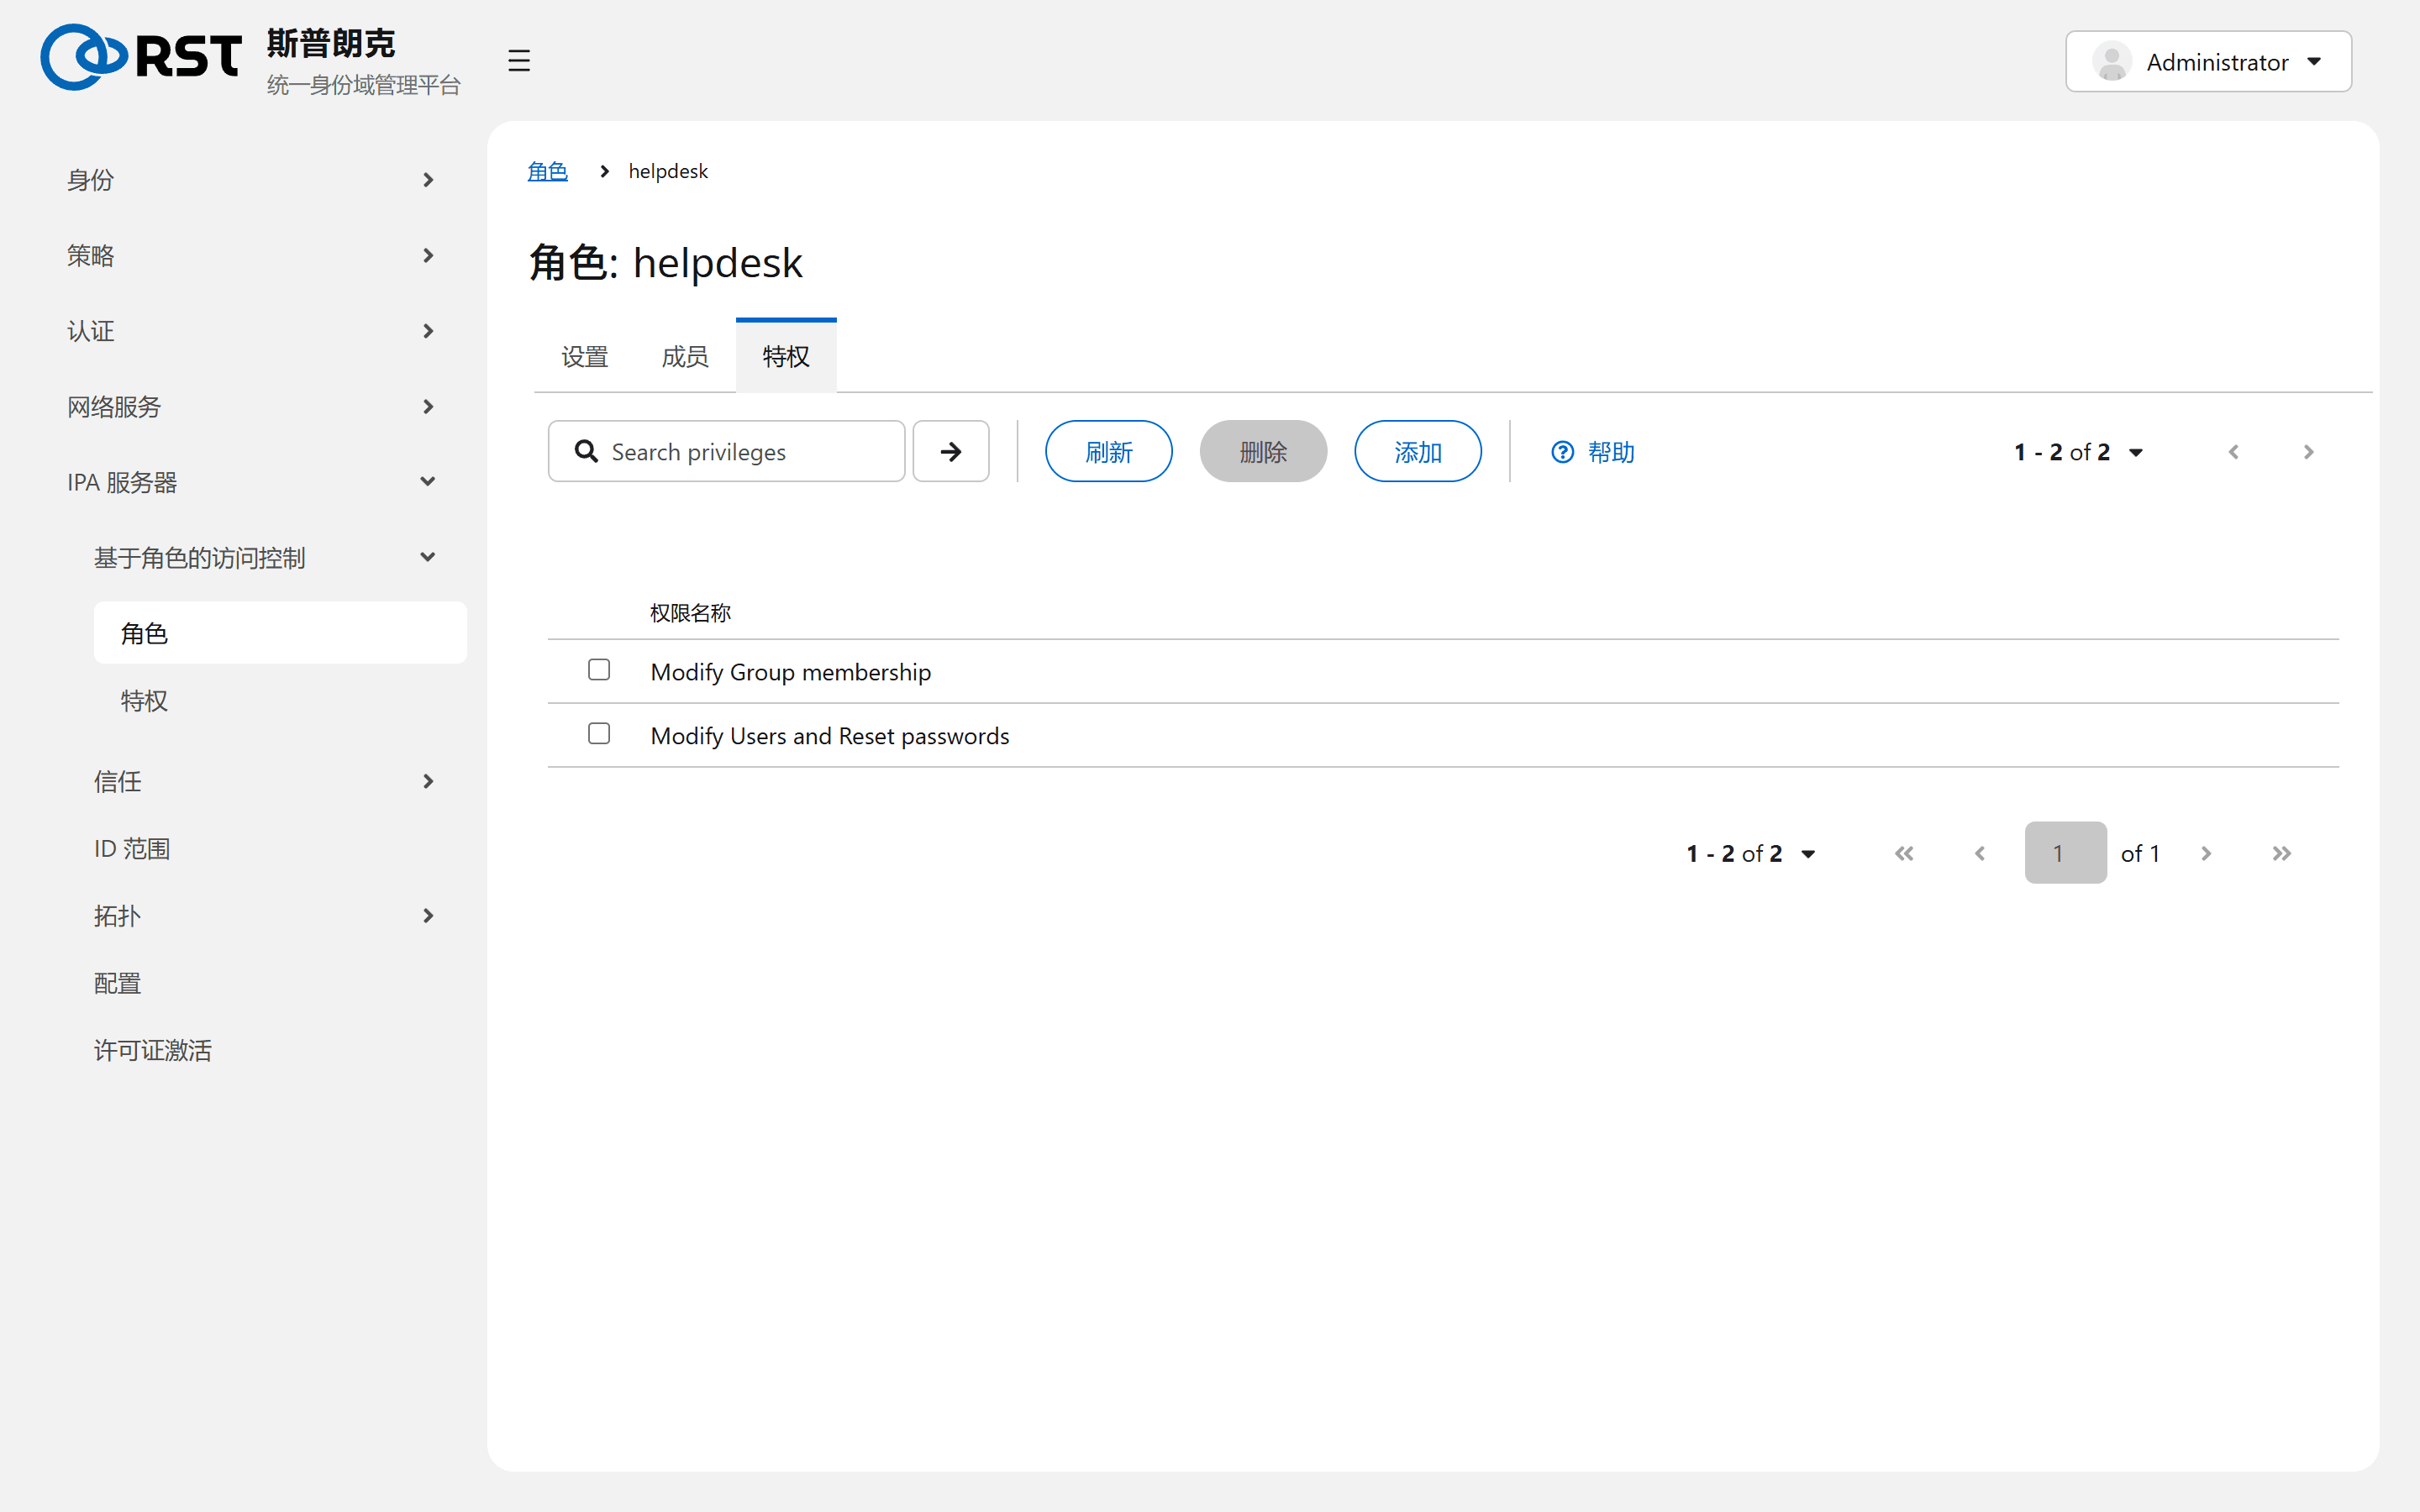Click the 刷新 button
The width and height of the screenshot is (2420, 1512).
point(1108,451)
